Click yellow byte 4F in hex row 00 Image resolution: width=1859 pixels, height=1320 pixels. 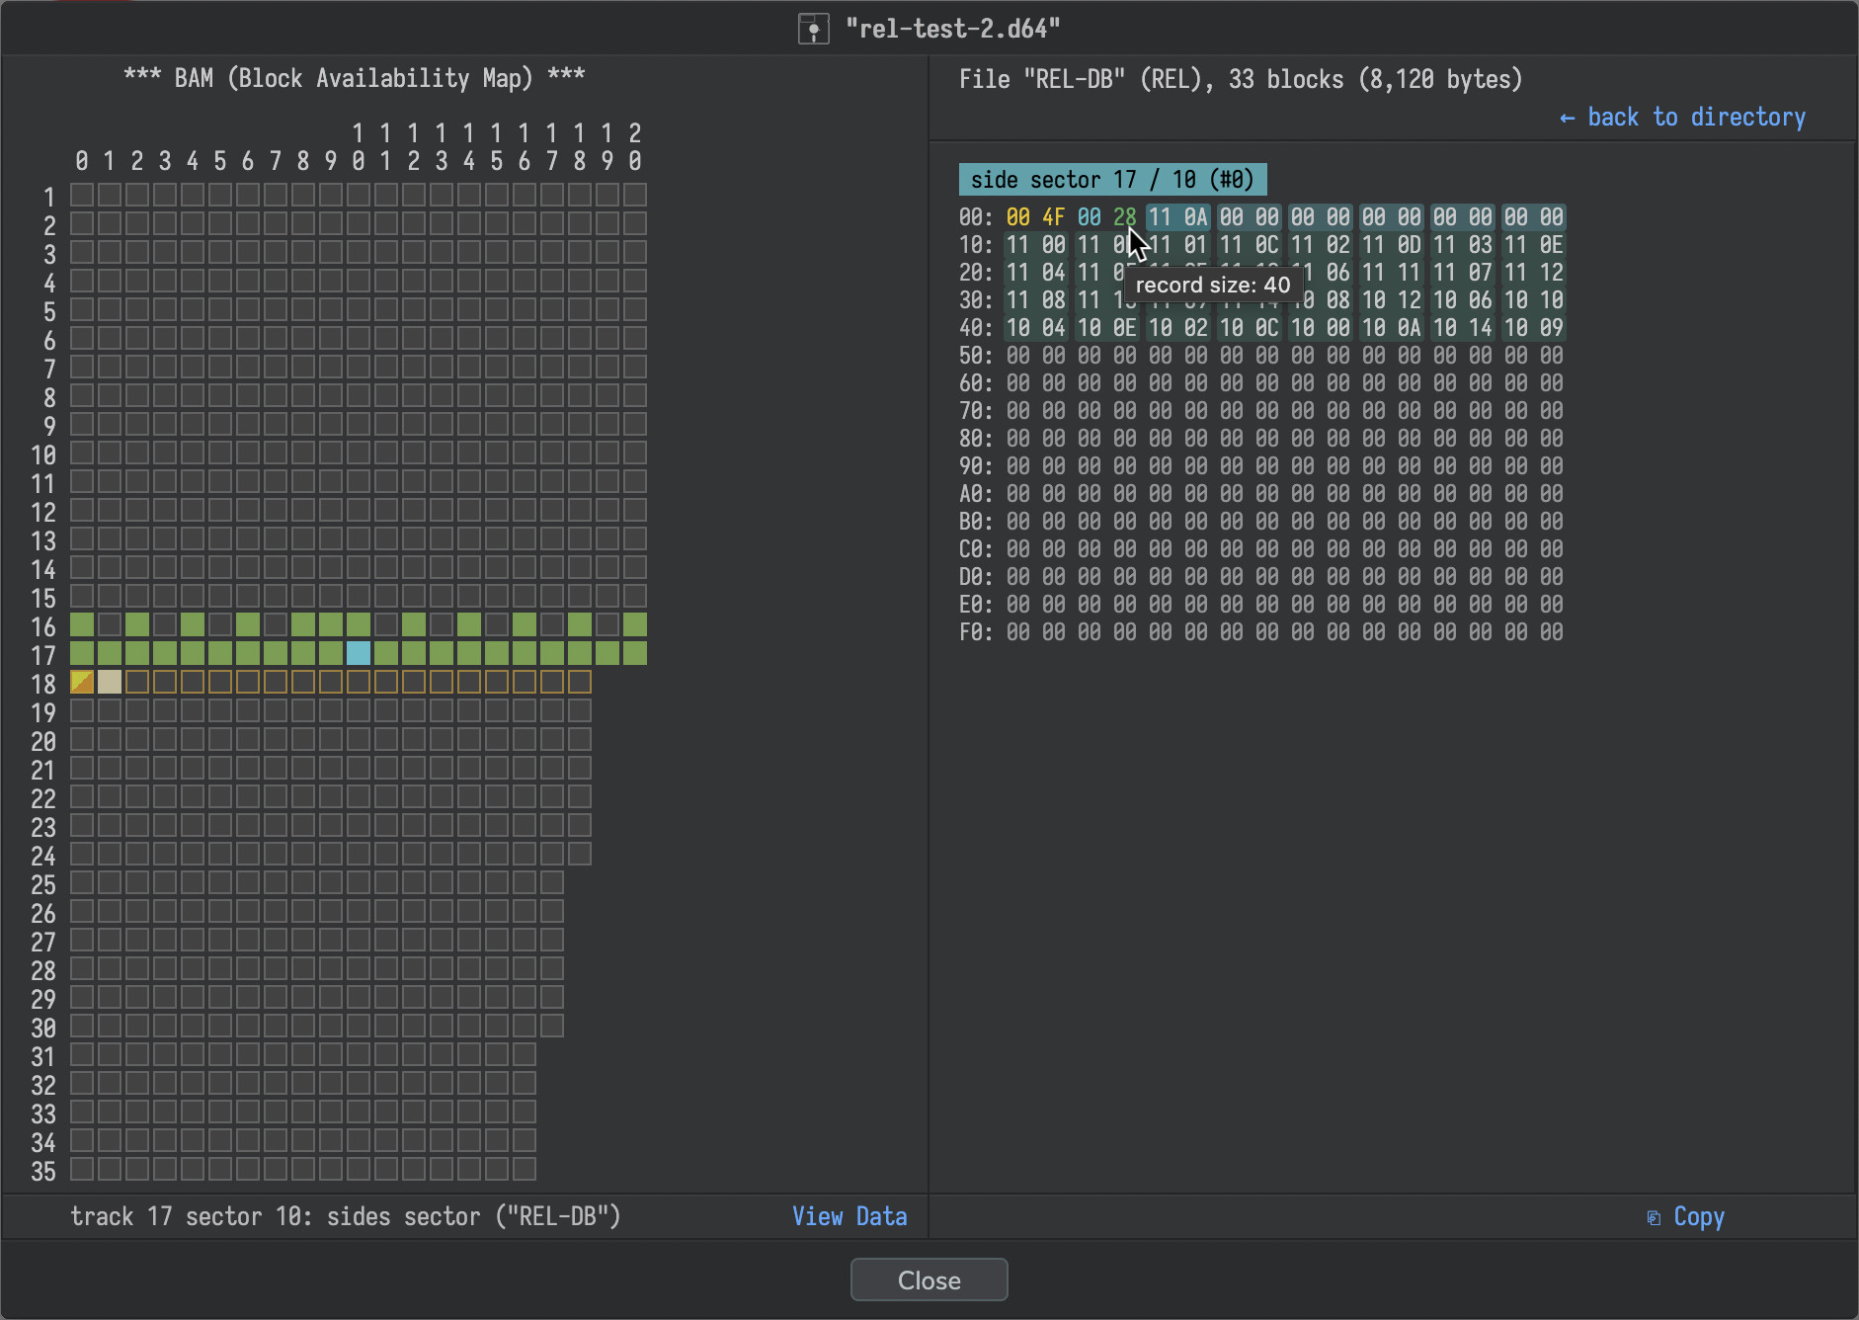[x=1054, y=217]
